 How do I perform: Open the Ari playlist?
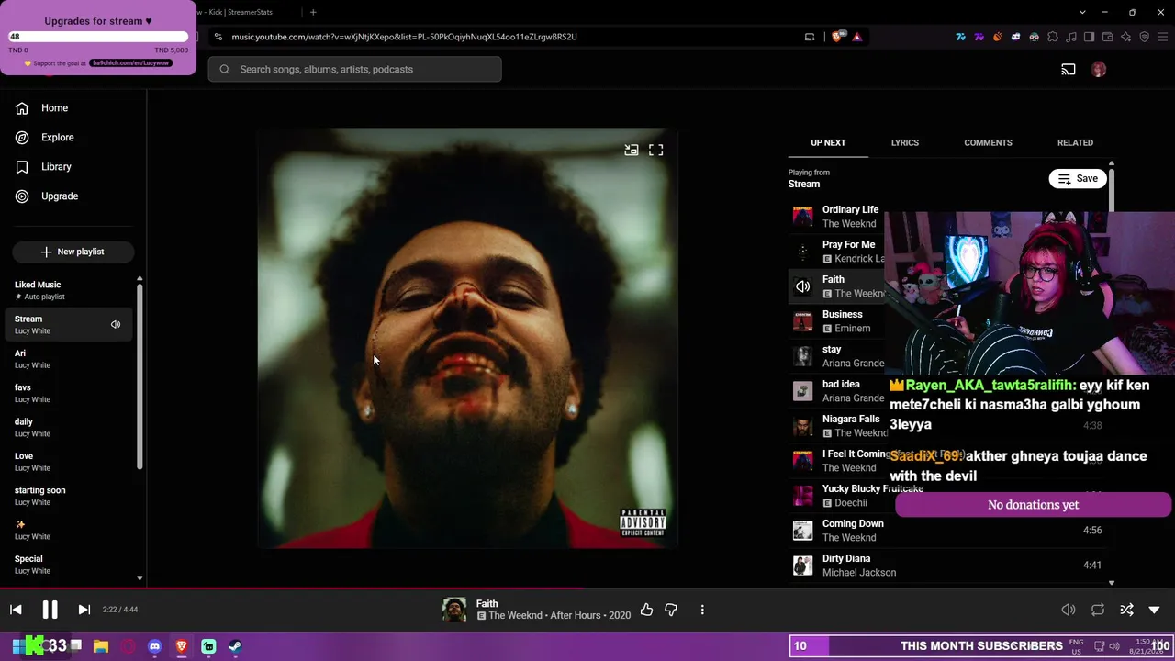click(x=69, y=359)
